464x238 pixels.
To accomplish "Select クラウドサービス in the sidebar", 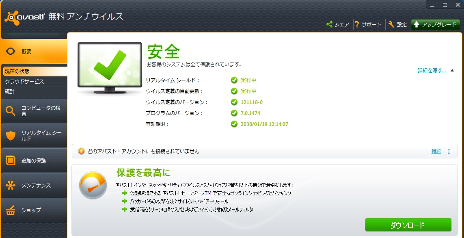I will coord(34,81).
